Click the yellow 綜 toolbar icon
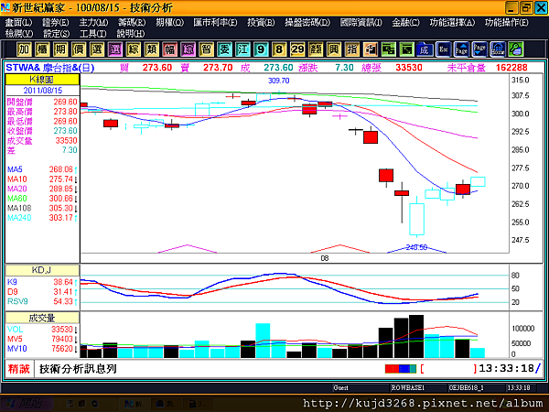This screenshot has width=549, height=412. point(134,49)
